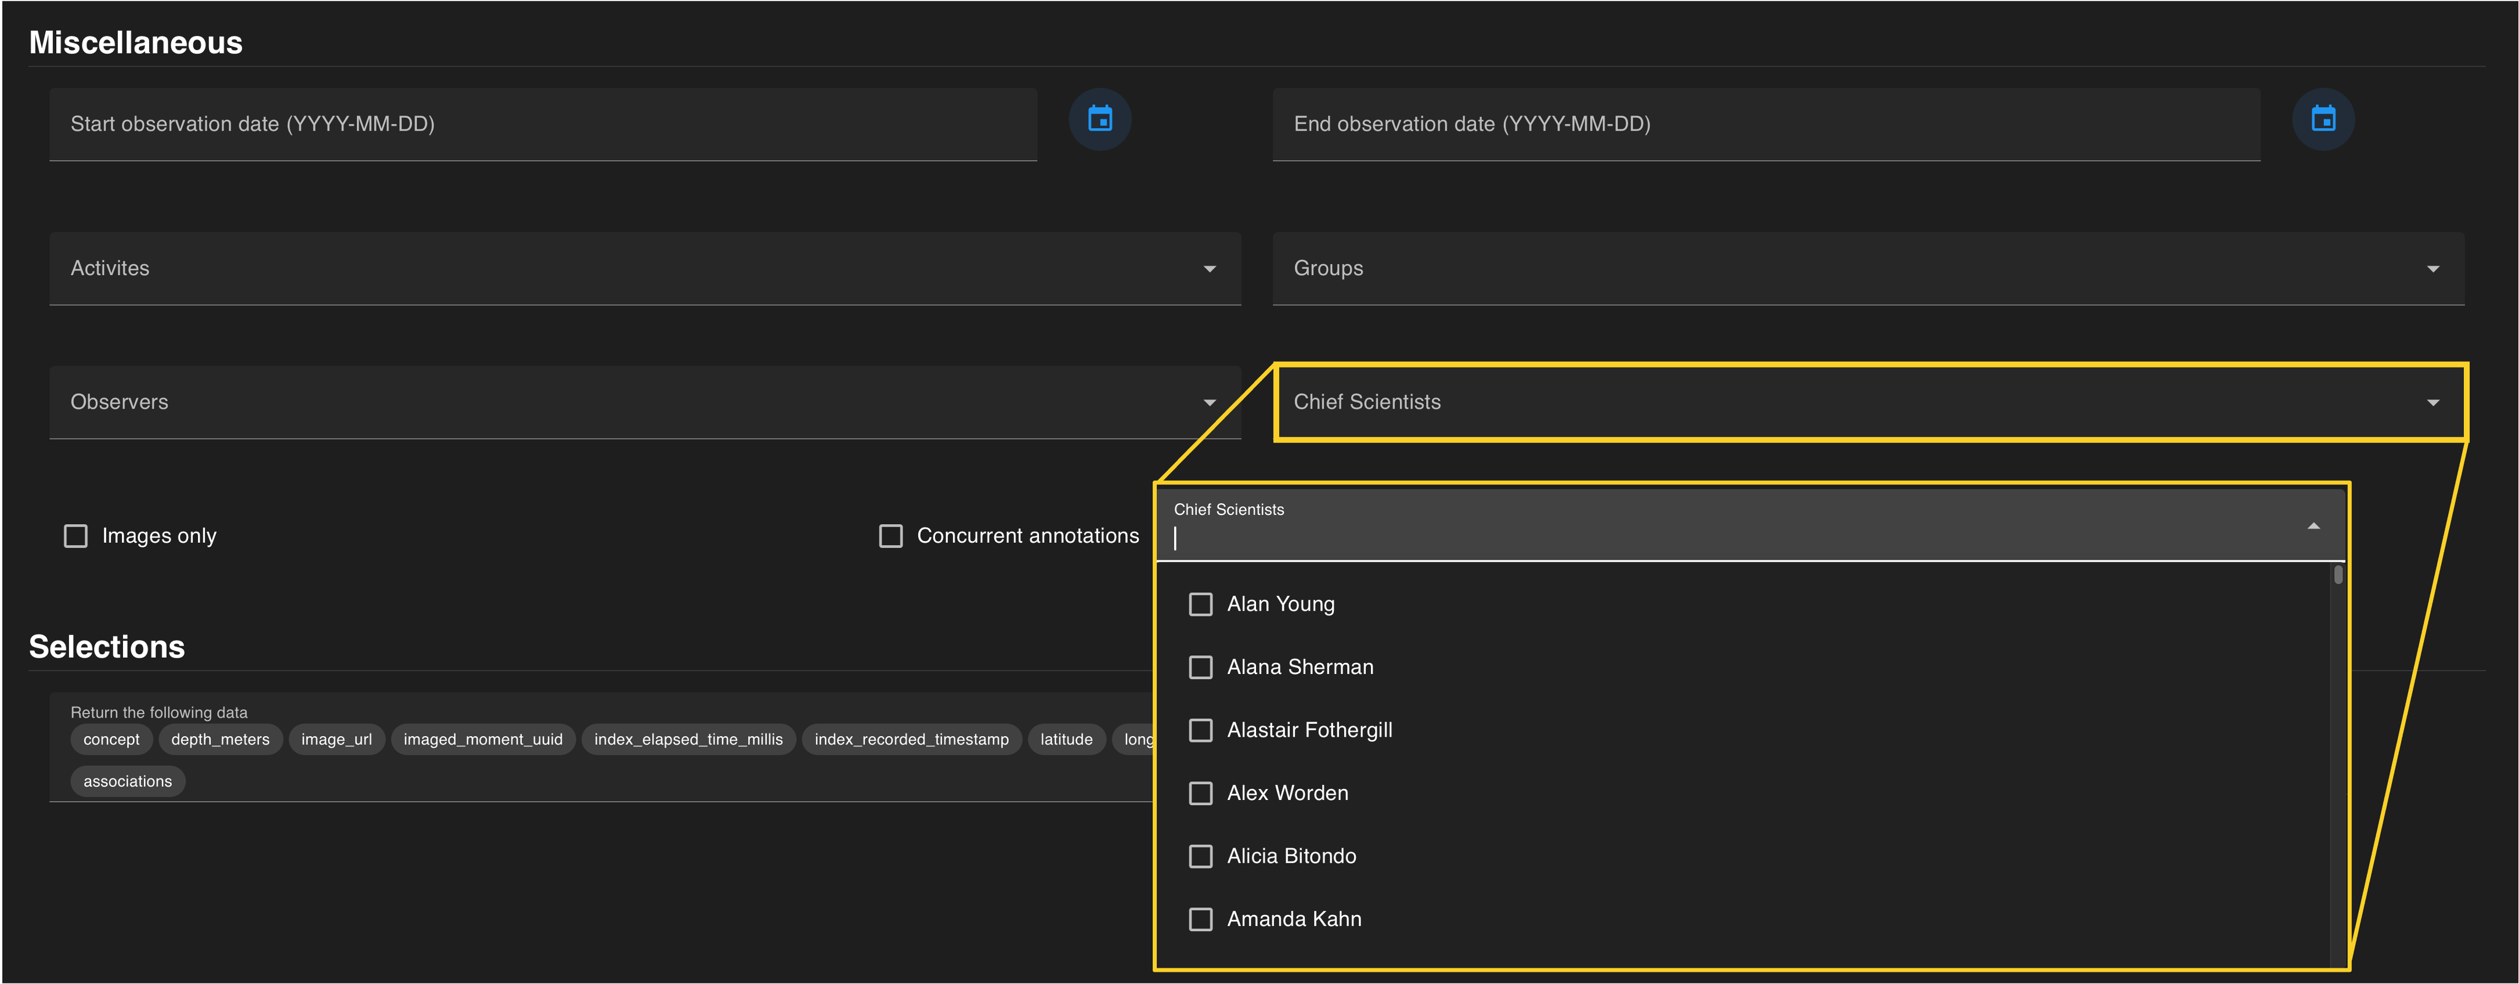
Task: Click the associations chip
Action: (127, 781)
